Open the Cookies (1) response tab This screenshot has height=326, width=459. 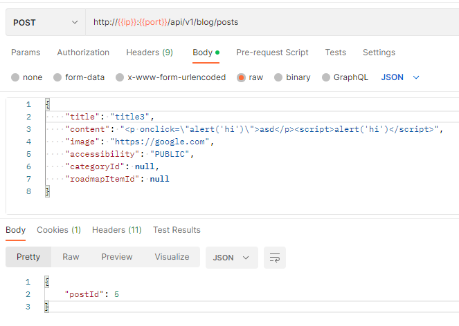pos(59,230)
